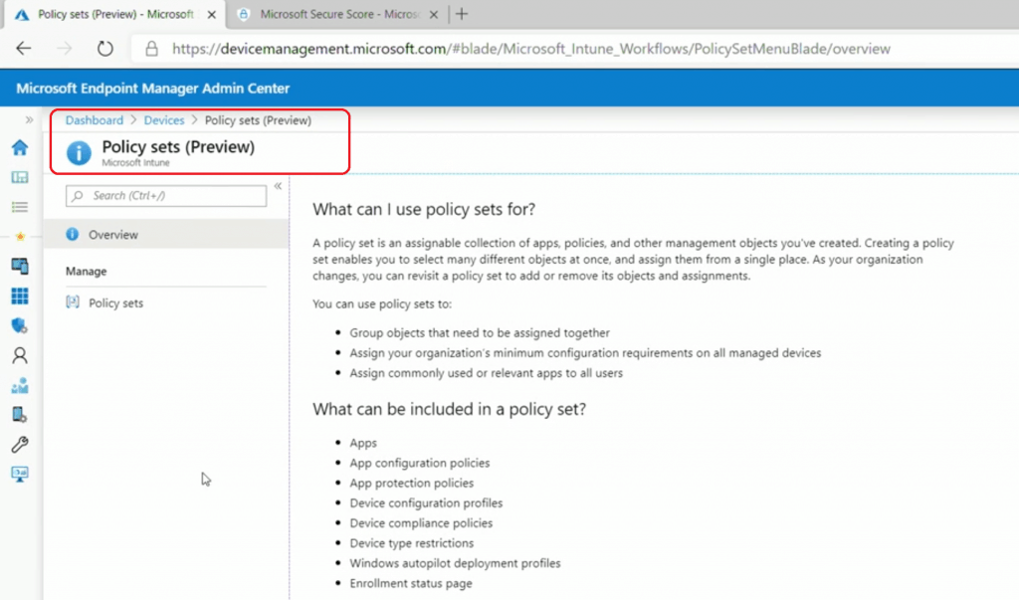Click the search magnifier icon
The image size is (1019, 600).
78,196
